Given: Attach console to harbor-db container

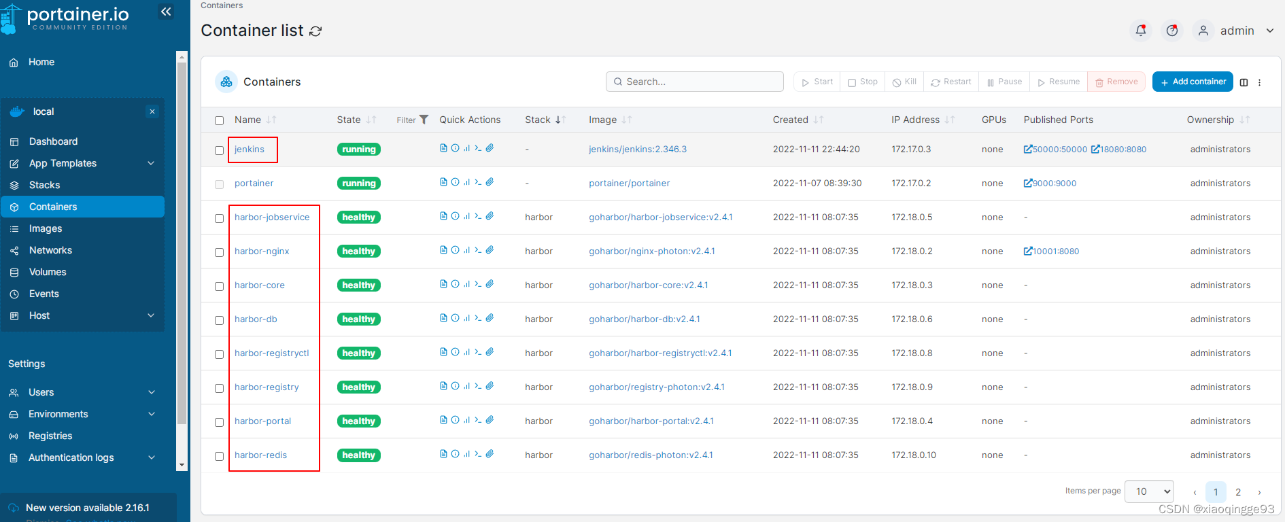Looking at the screenshot, I should click(490, 318).
